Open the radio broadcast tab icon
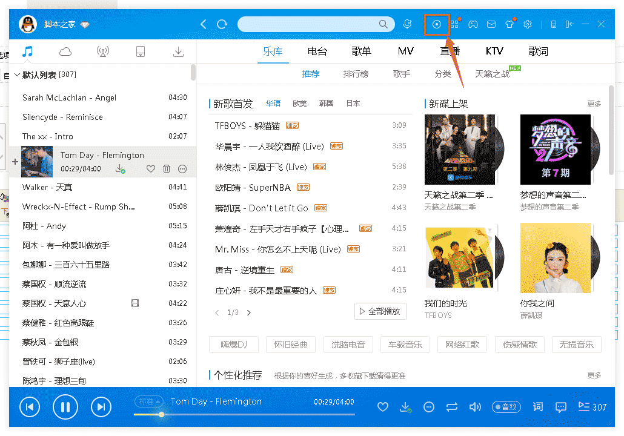624x436 pixels. click(102, 51)
